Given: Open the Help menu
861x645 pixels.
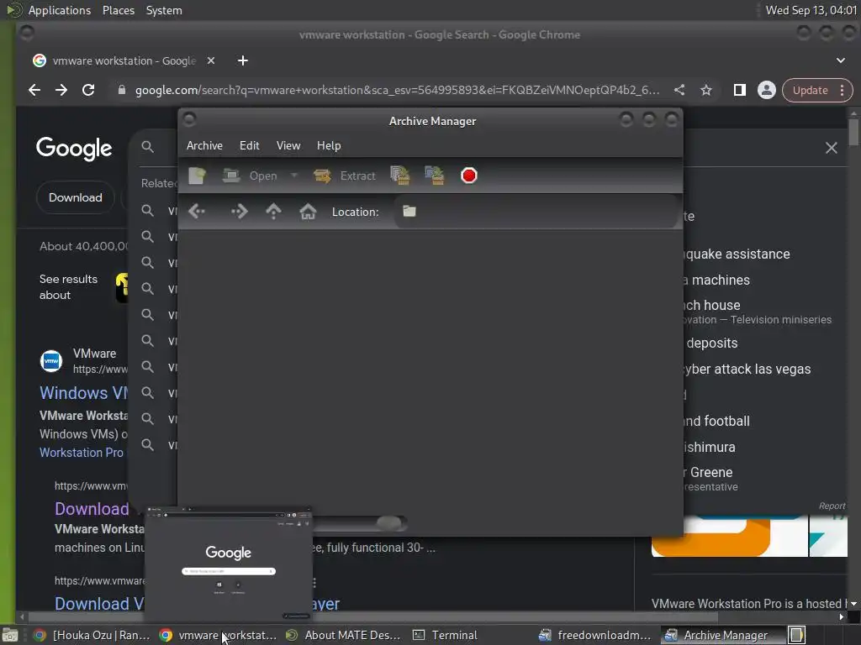Looking at the screenshot, I should (x=329, y=145).
